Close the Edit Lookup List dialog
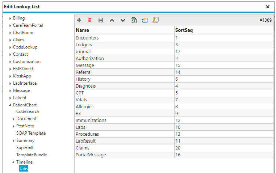The width and height of the screenshot is (276, 173). click(268, 7)
